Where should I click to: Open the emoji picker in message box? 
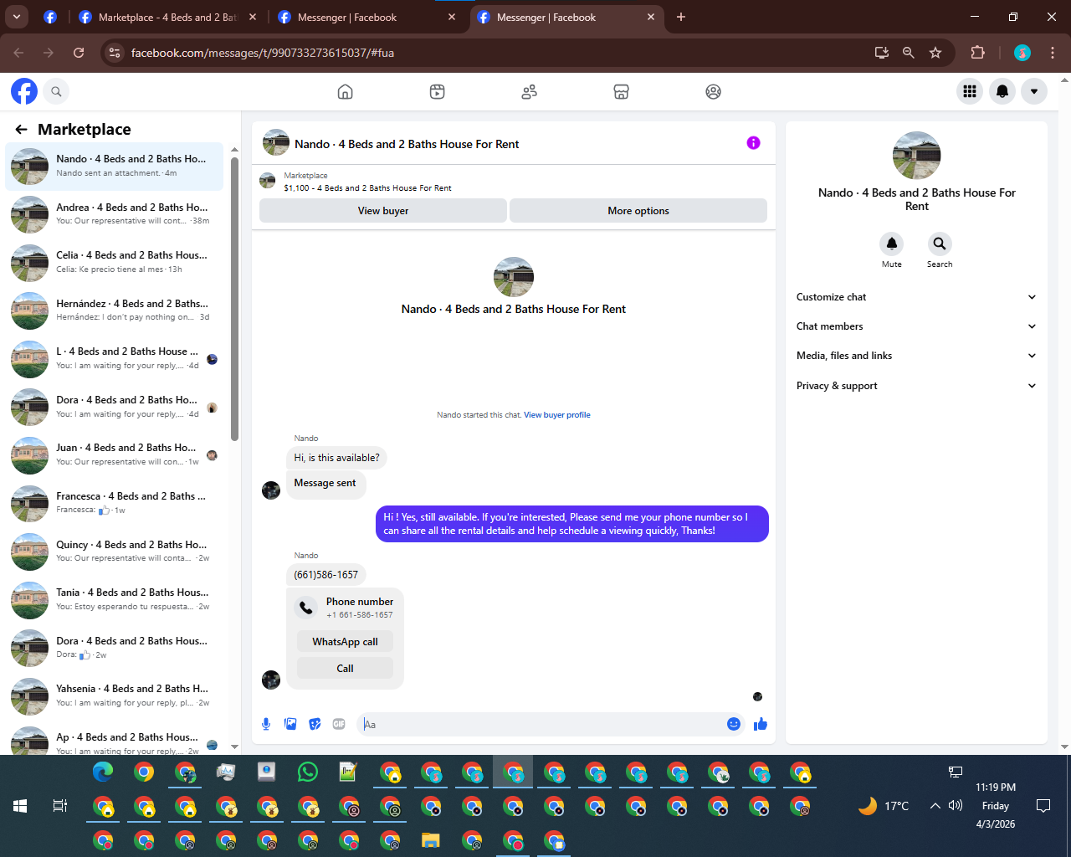734,724
